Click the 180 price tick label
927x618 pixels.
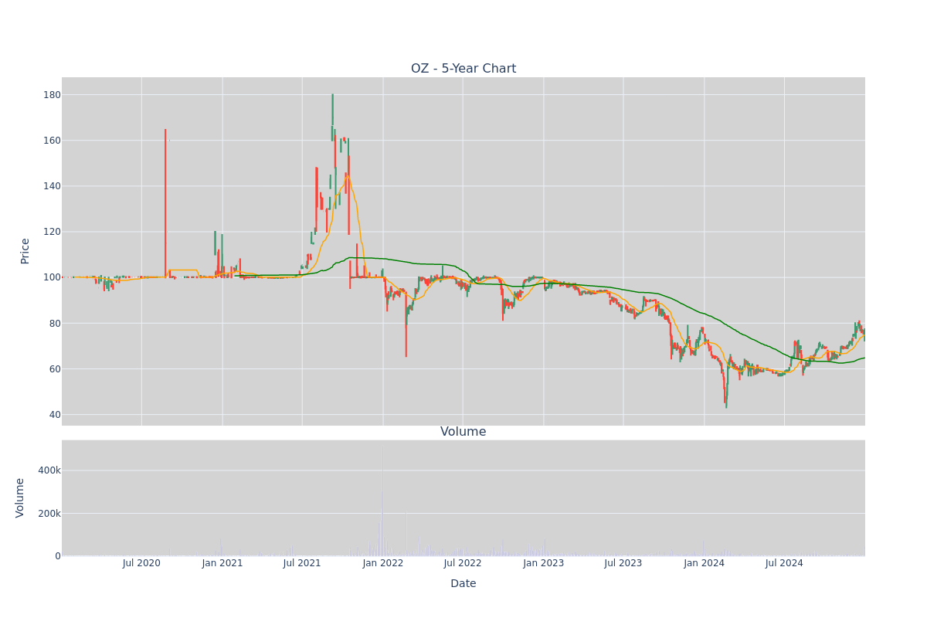[x=53, y=95]
